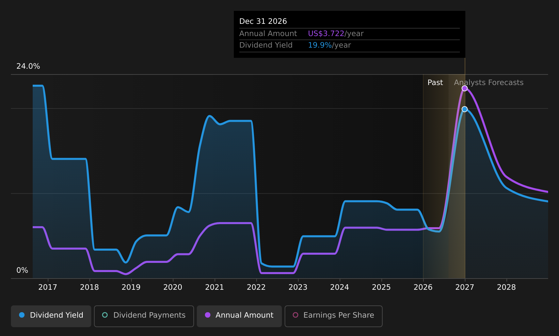Select the purple Annual Amount data point
Viewport: 559px width, 336px height.
coord(464,88)
